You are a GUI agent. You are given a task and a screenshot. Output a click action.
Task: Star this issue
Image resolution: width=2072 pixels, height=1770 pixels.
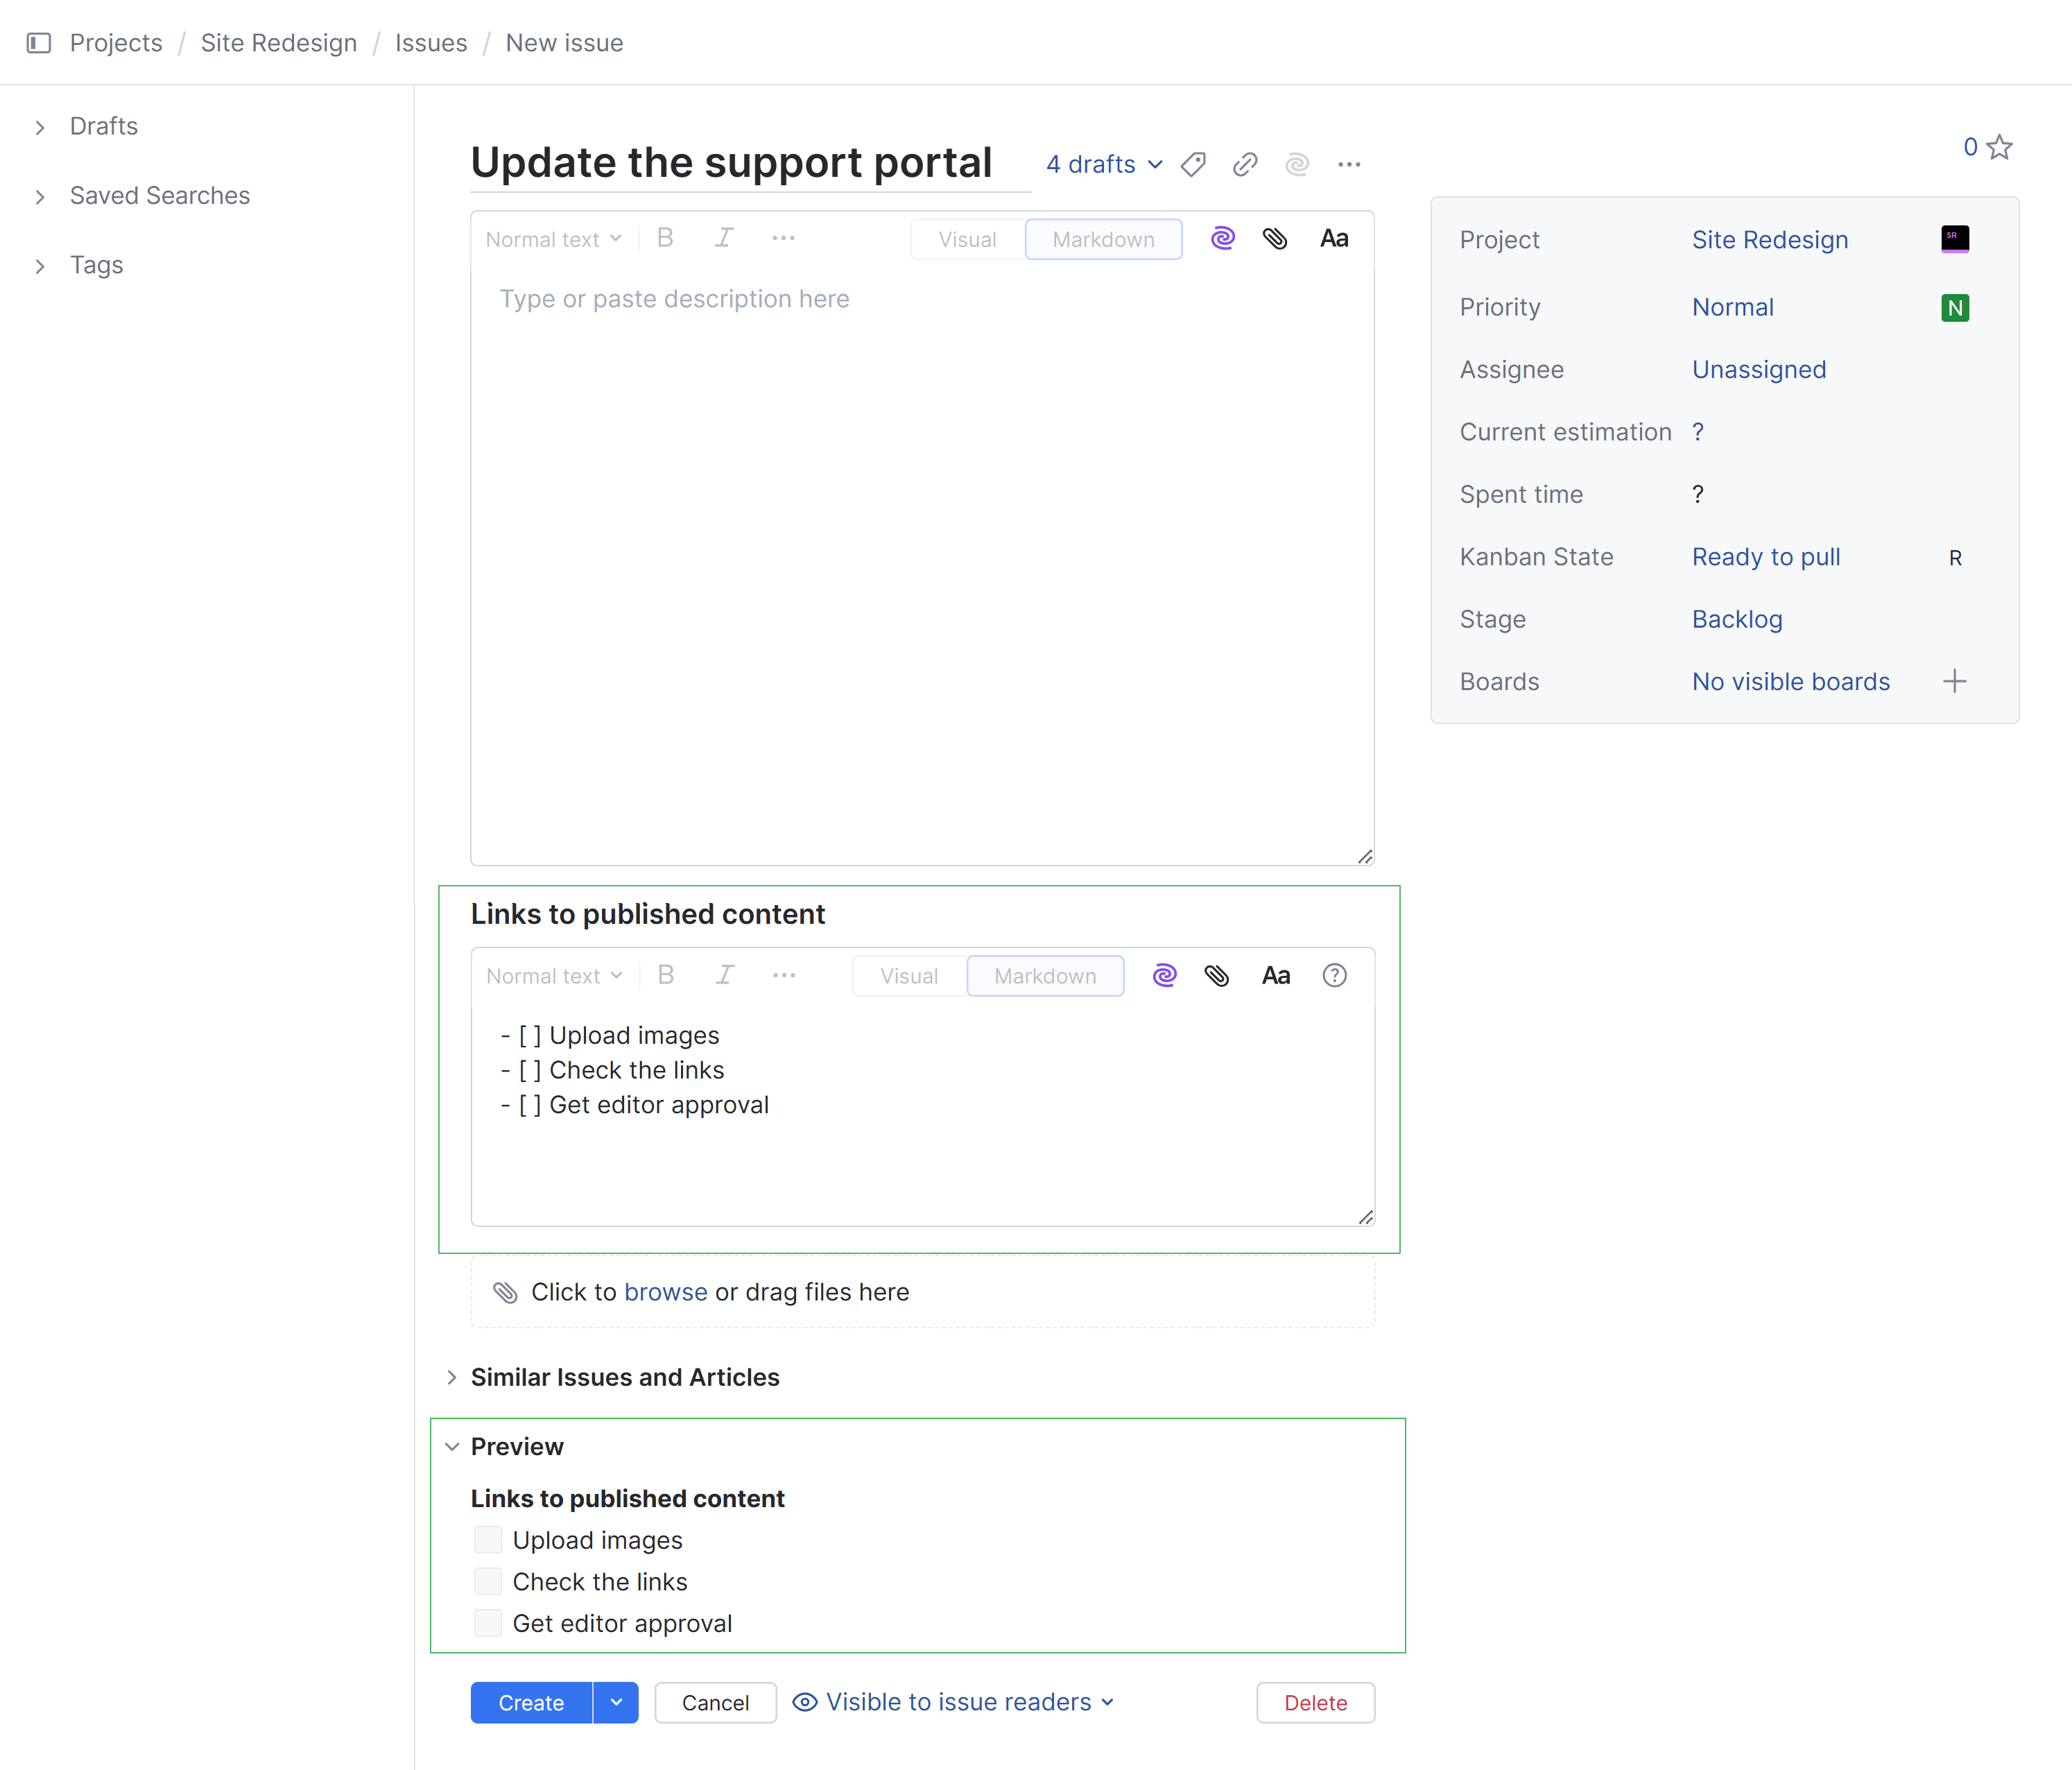pos(1999,148)
